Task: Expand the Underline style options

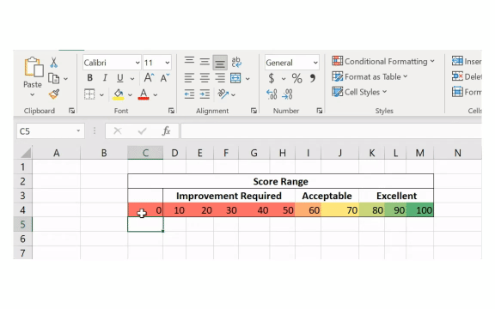Action: pyautogui.click(x=132, y=78)
